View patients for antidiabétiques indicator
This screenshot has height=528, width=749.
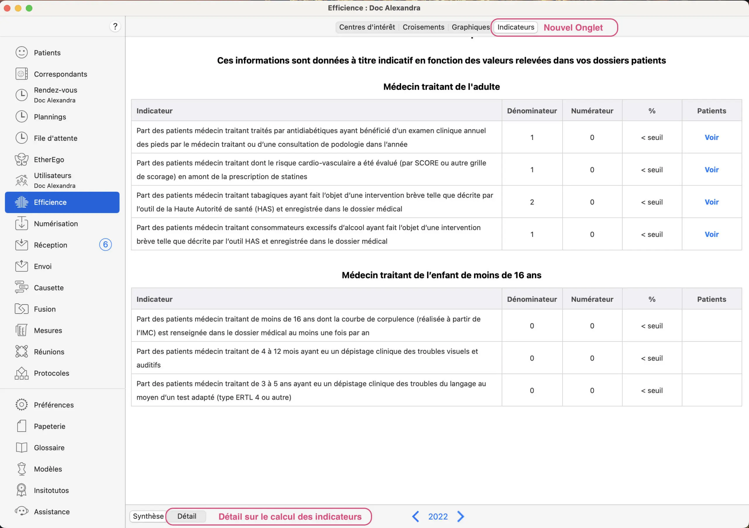click(x=712, y=137)
